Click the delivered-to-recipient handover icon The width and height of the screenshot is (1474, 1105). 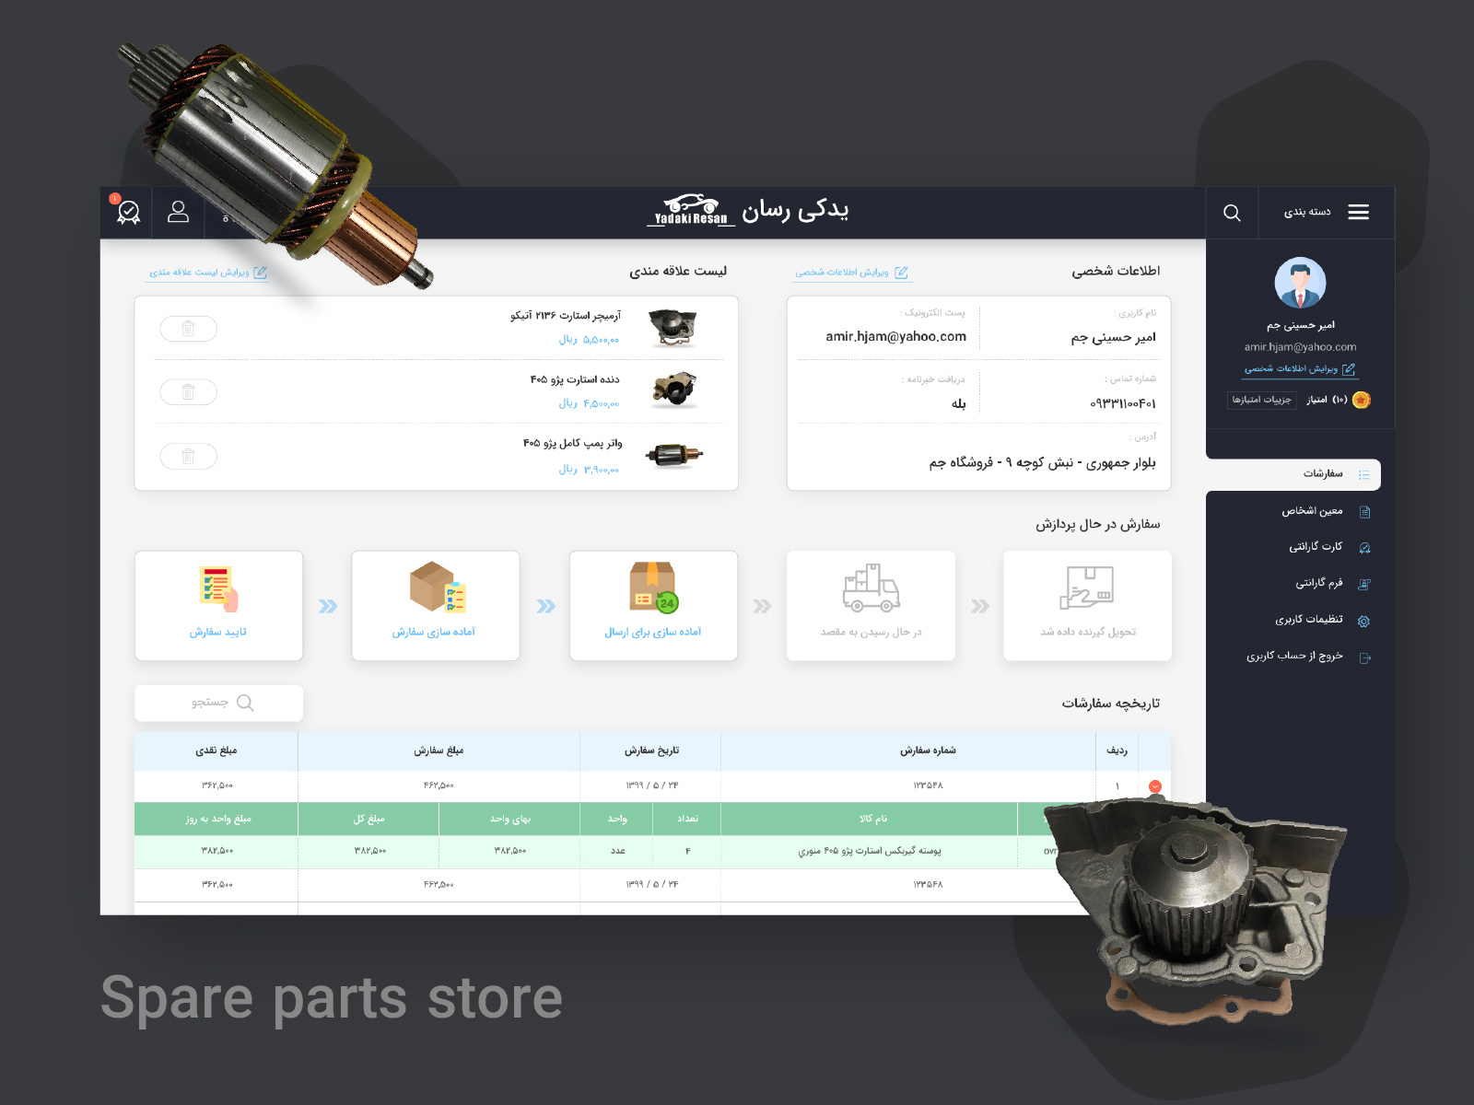[1087, 587]
